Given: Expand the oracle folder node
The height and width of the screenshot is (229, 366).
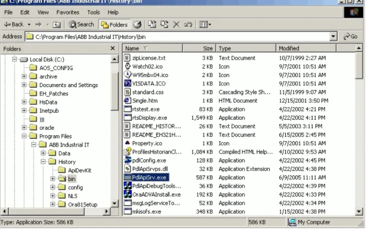Looking at the screenshot, I should coord(24,127).
